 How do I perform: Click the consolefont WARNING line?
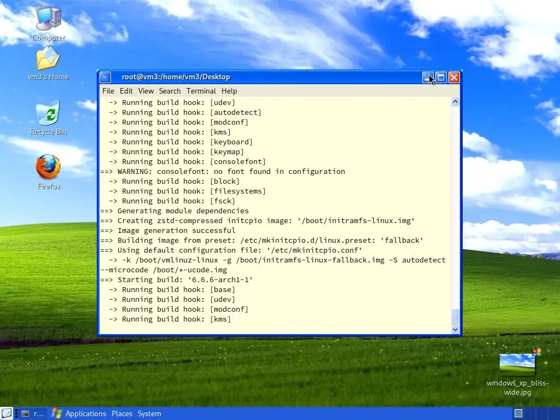(223, 171)
